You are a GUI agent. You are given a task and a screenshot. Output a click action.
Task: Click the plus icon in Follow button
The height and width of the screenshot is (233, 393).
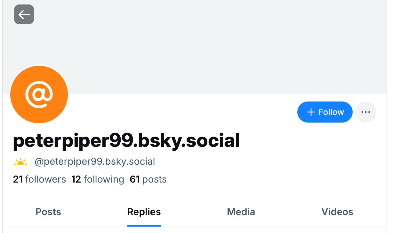click(311, 112)
